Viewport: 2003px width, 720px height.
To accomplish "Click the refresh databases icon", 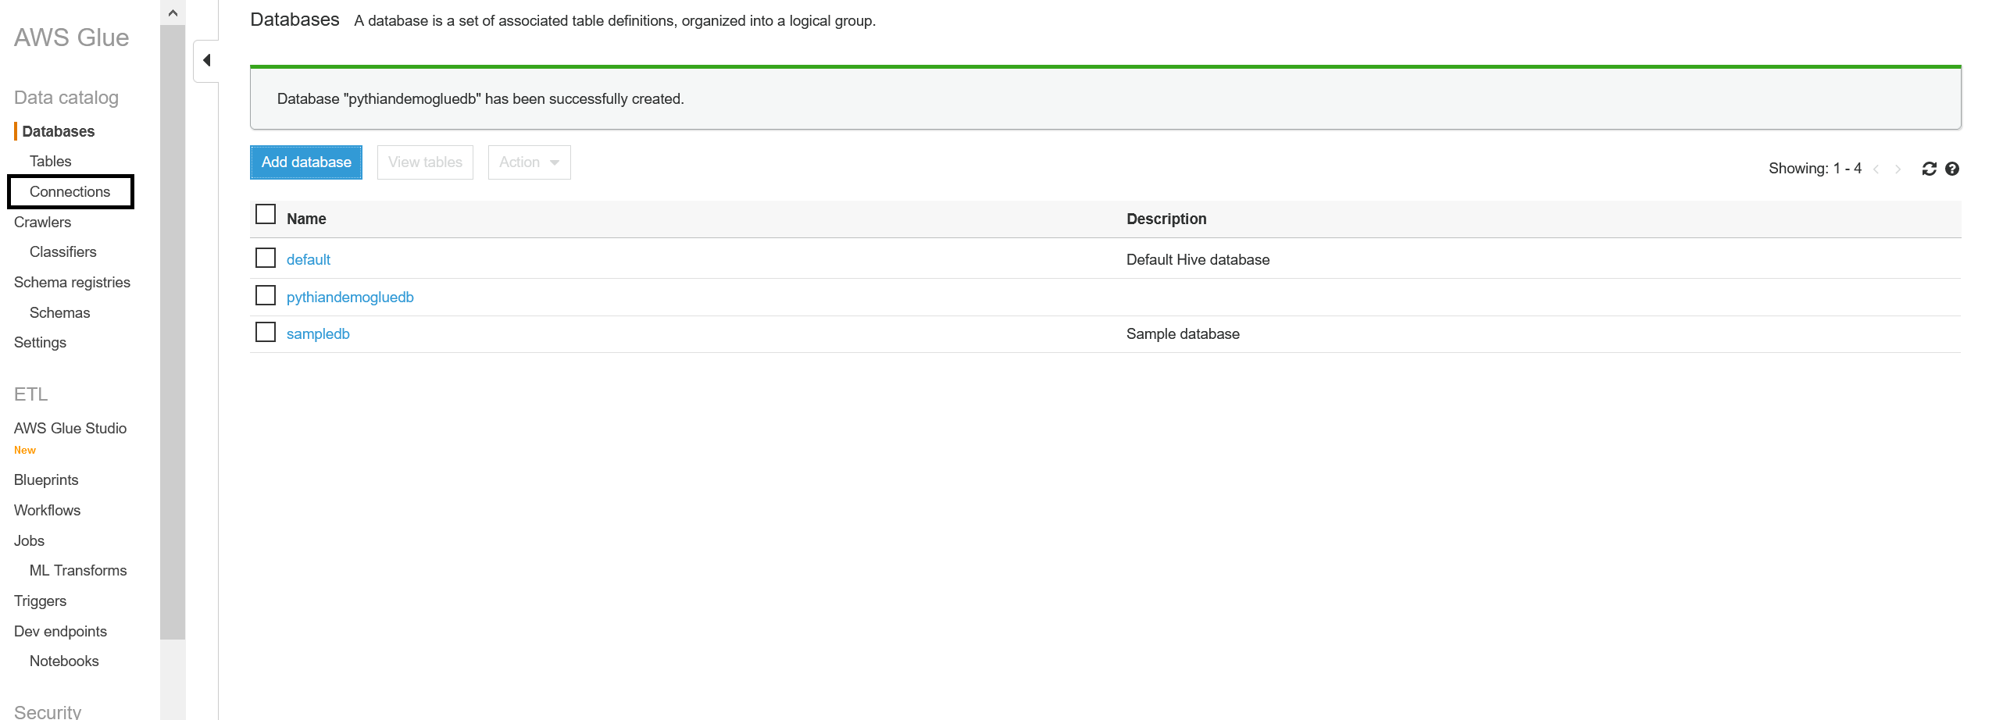I will [x=1929, y=169].
